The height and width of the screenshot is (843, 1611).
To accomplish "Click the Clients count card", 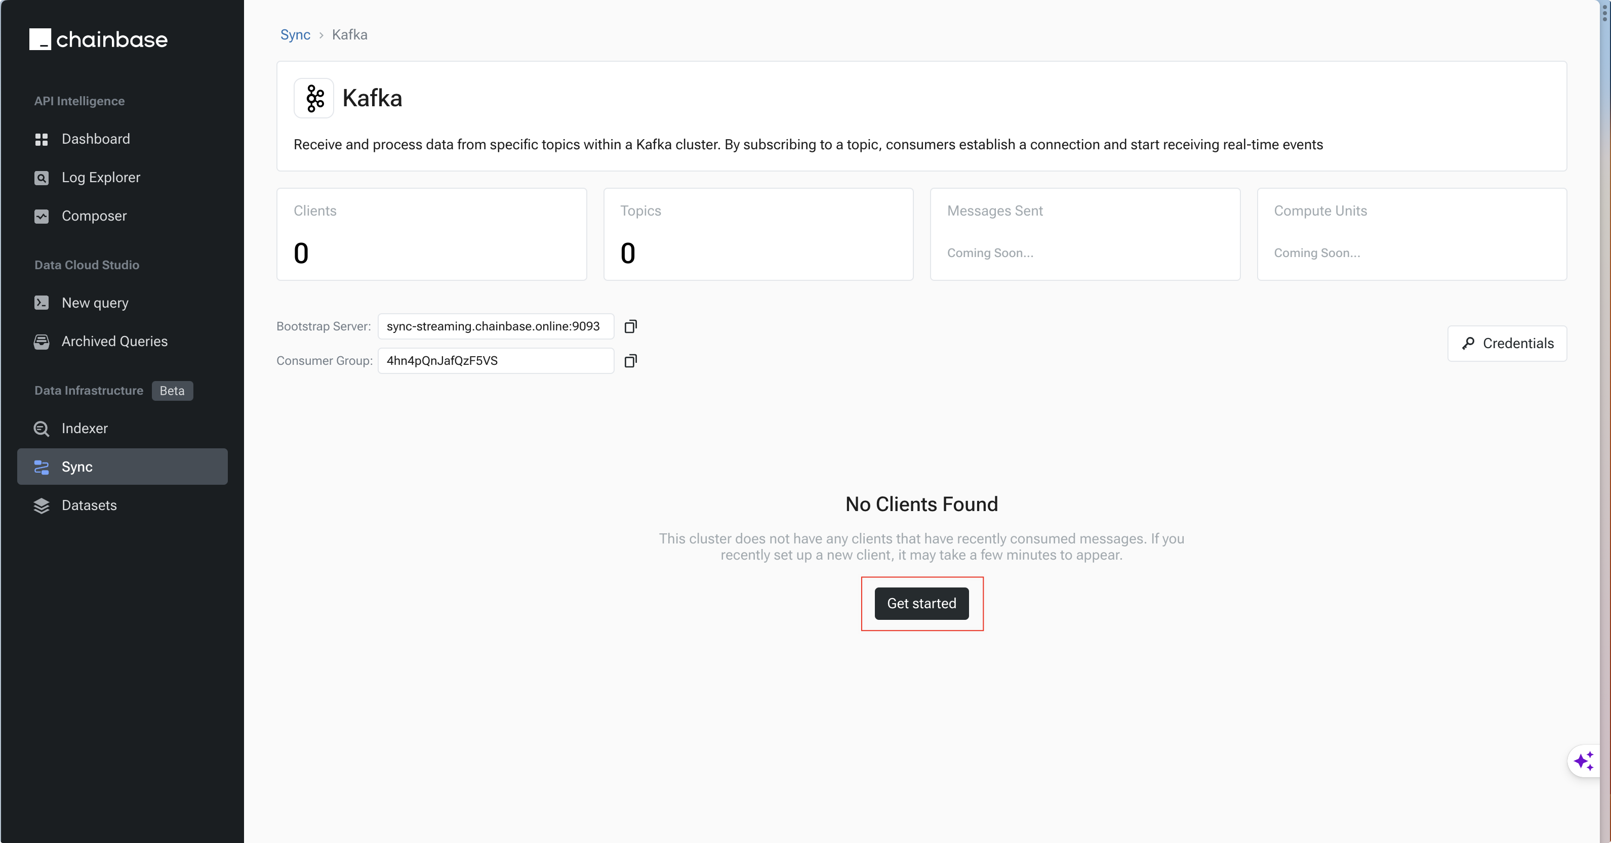I will tap(431, 234).
